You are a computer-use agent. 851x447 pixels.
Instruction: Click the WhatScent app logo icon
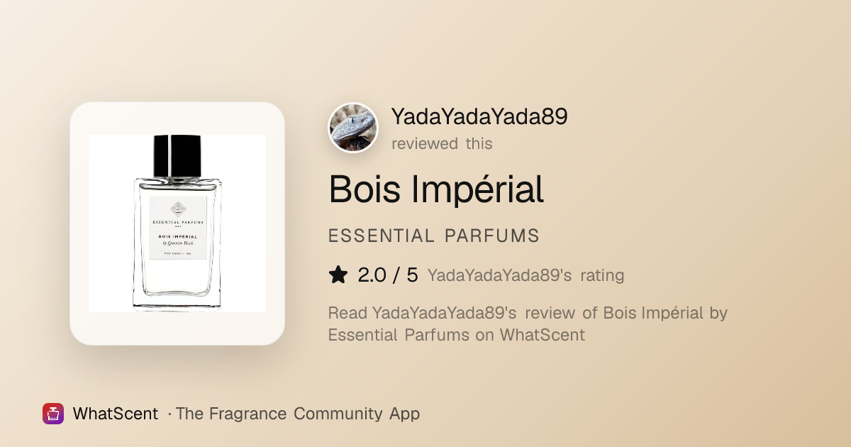[x=53, y=414]
